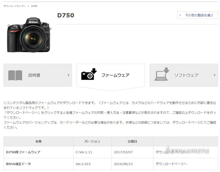This screenshot has height=172, width=220.
Task: Open その他の製品を選ぶ button
Action: tap(198, 15)
